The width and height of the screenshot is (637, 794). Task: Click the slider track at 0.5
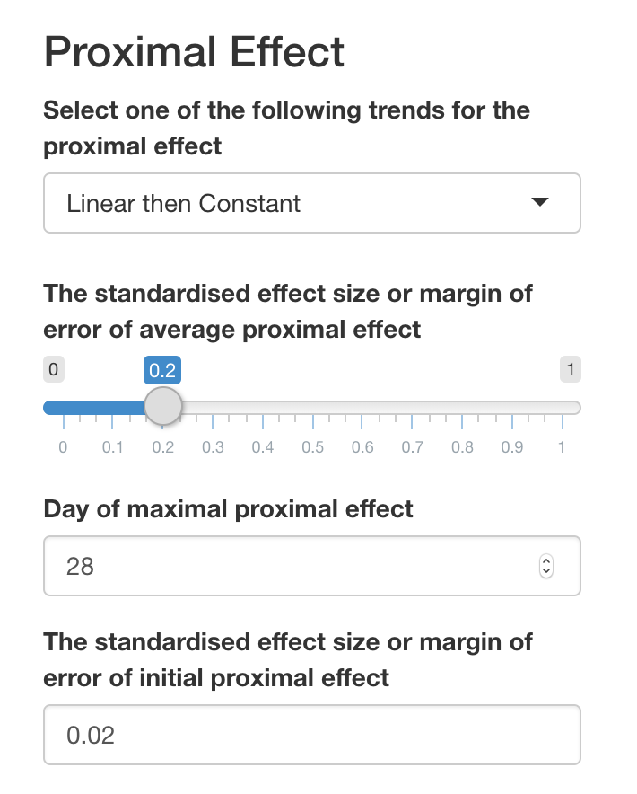coord(312,408)
